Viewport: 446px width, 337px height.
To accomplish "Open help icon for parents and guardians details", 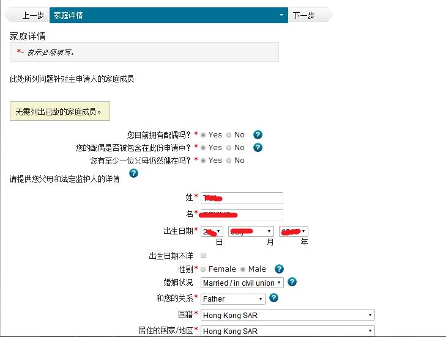I will (133, 173).
